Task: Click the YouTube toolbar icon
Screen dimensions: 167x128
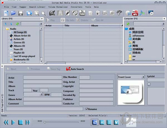Action: point(82,13)
